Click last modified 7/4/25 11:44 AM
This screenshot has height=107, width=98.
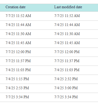(67, 25)
